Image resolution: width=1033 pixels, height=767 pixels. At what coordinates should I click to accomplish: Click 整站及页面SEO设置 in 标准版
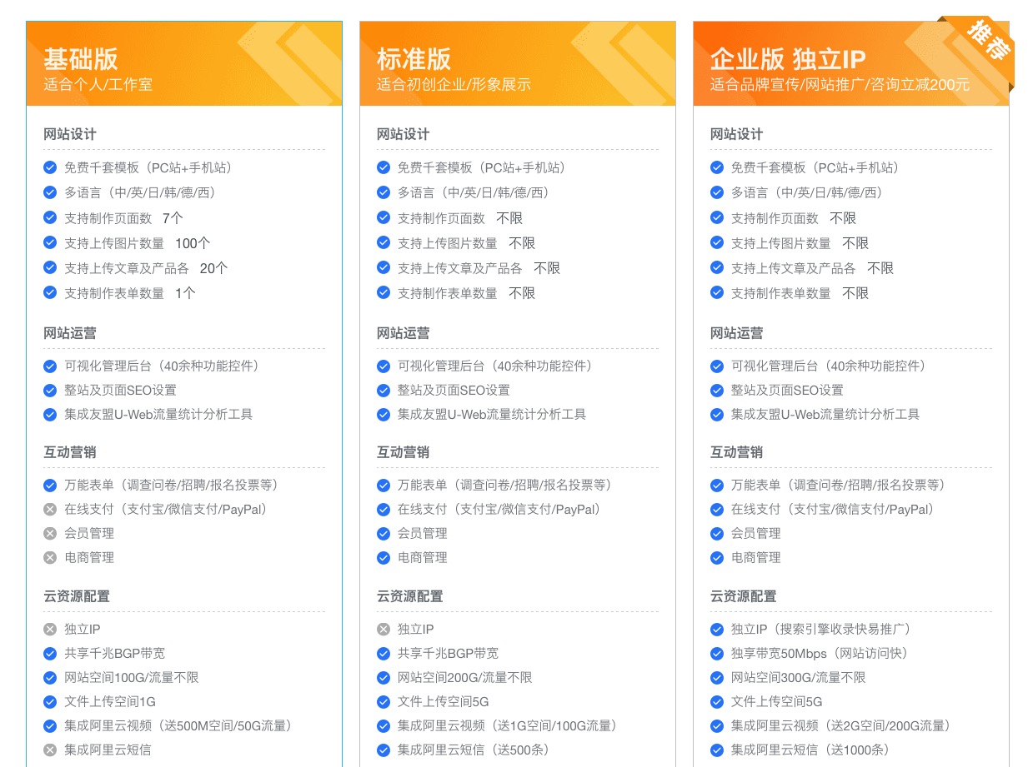454,390
